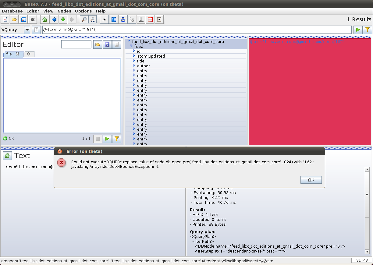Go back with the blue left arrow
This screenshot has height=265, width=373.
(x=54, y=19)
